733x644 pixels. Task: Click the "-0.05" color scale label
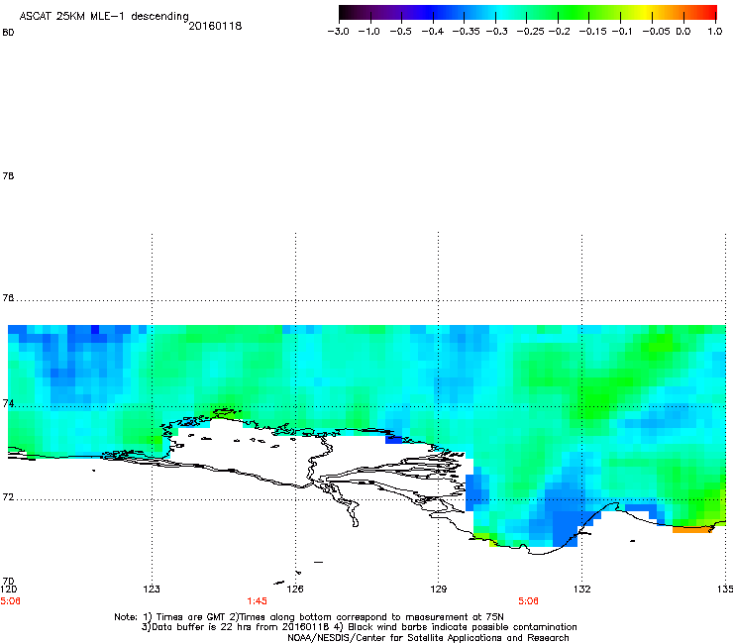[656, 32]
